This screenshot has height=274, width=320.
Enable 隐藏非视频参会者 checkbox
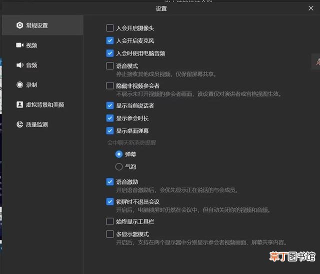click(x=110, y=85)
